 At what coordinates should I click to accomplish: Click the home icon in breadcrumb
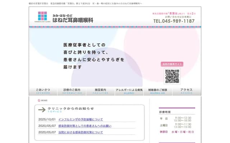39,100
